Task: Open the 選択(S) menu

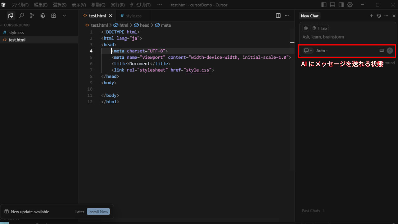Action: pos(60,5)
